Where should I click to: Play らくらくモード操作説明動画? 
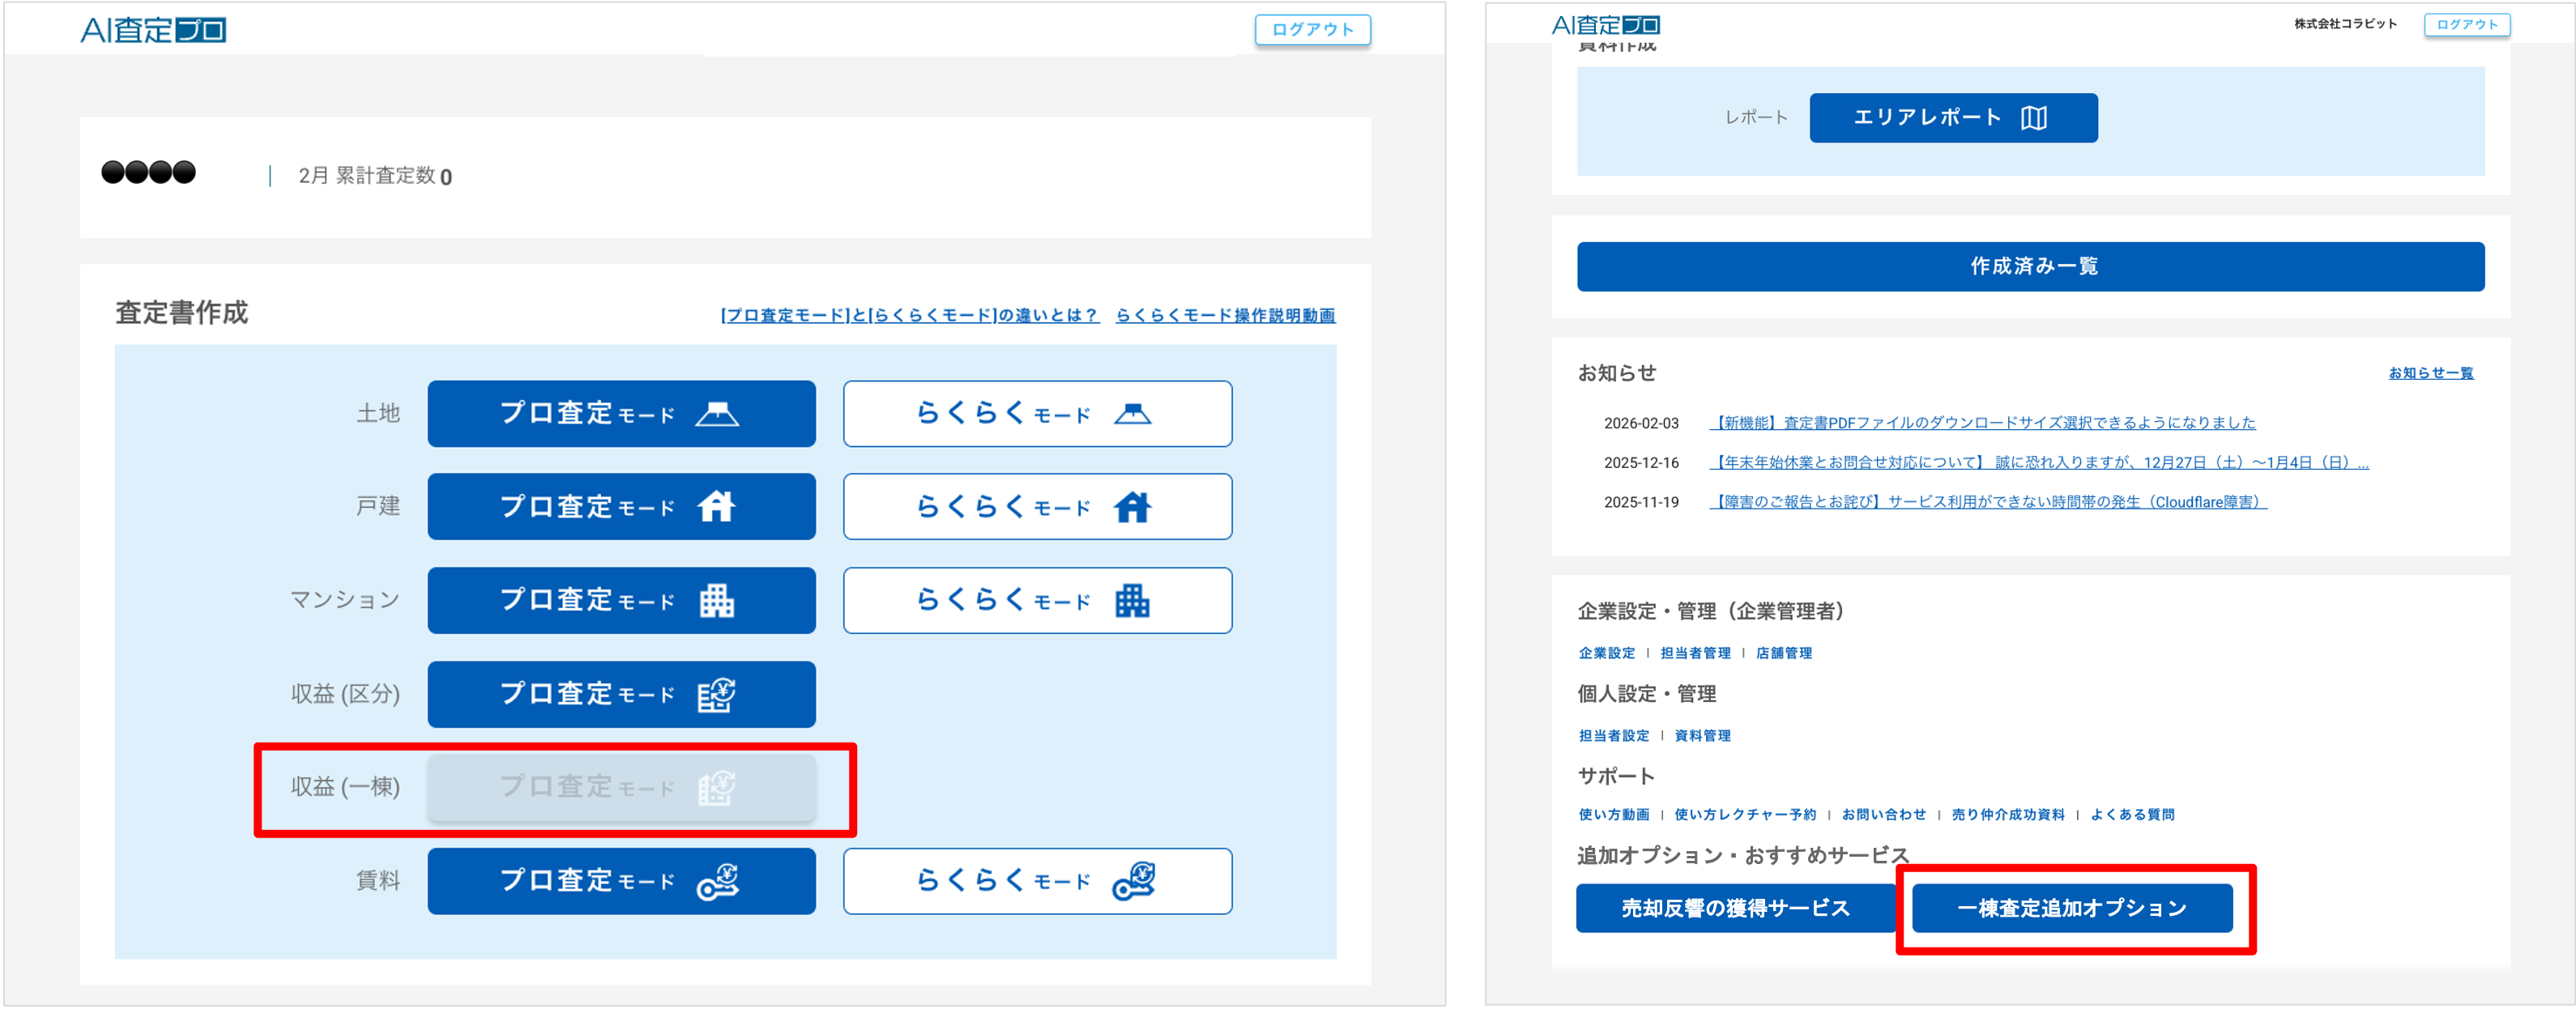pos(1229,315)
